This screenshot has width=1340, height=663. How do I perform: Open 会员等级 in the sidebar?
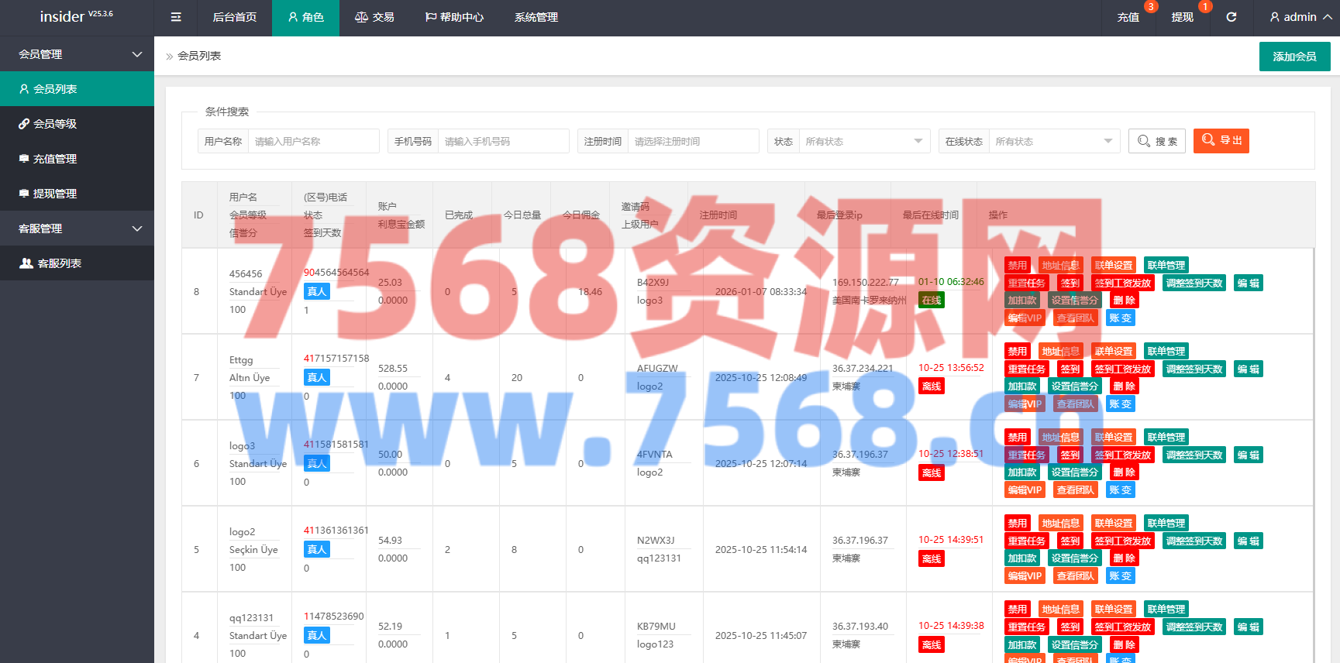tap(54, 124)
